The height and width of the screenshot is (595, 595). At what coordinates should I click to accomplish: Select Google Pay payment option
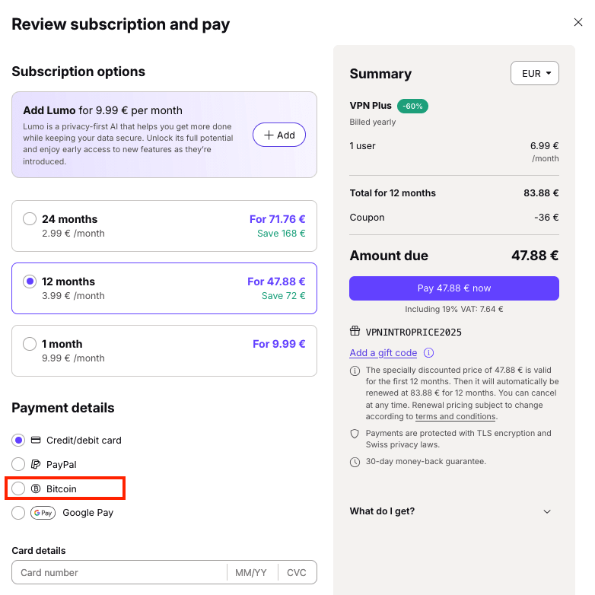coord(18,513)
